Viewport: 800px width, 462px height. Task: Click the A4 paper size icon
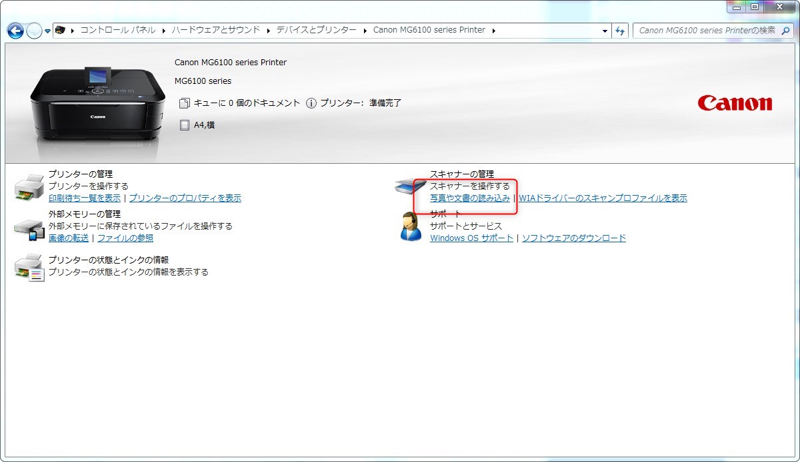pyautogui.click(x=185, y=125)
